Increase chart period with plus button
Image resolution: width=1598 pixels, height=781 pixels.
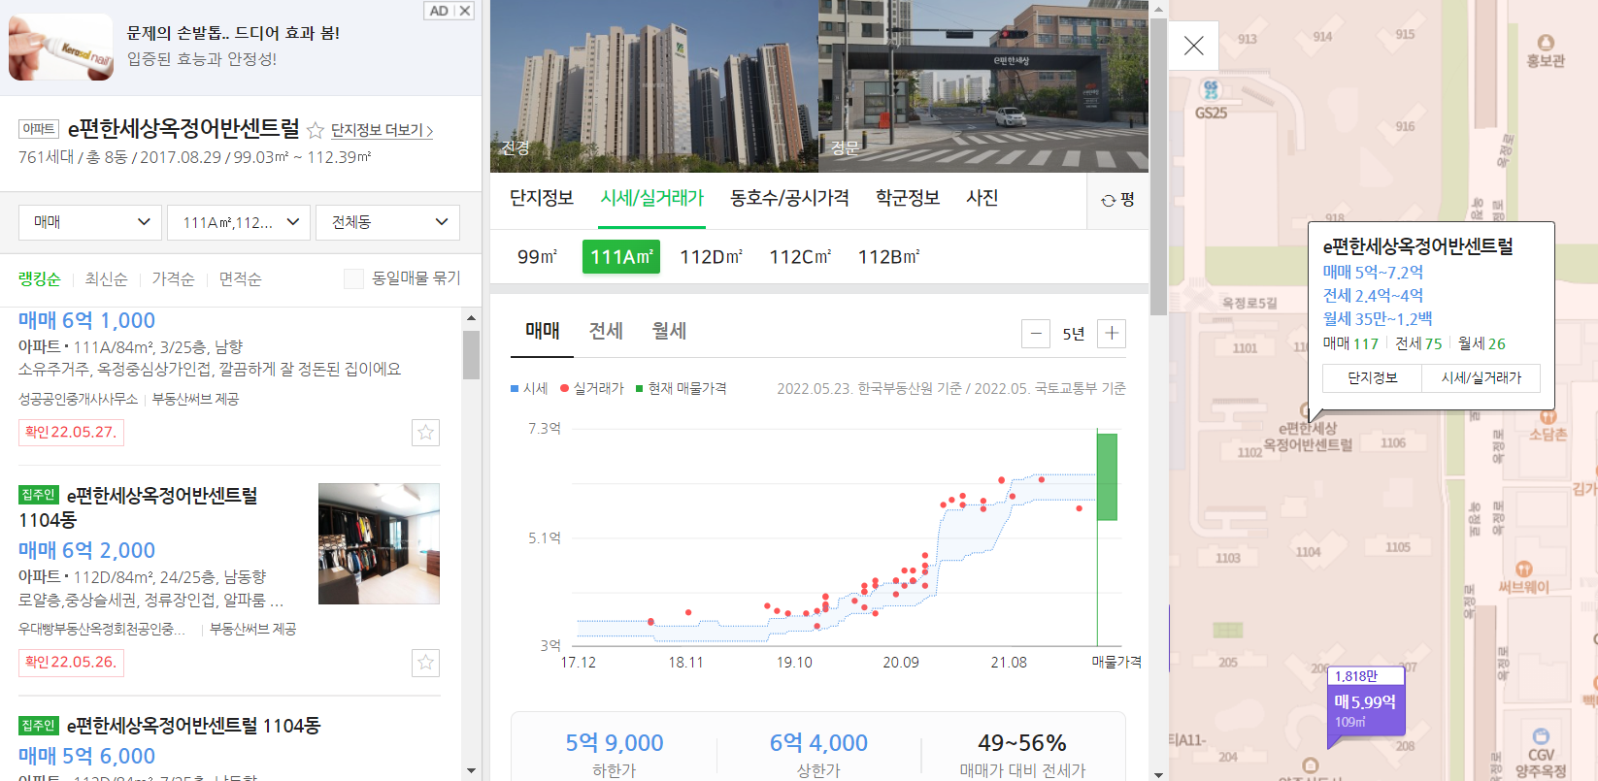point(1112,334)
